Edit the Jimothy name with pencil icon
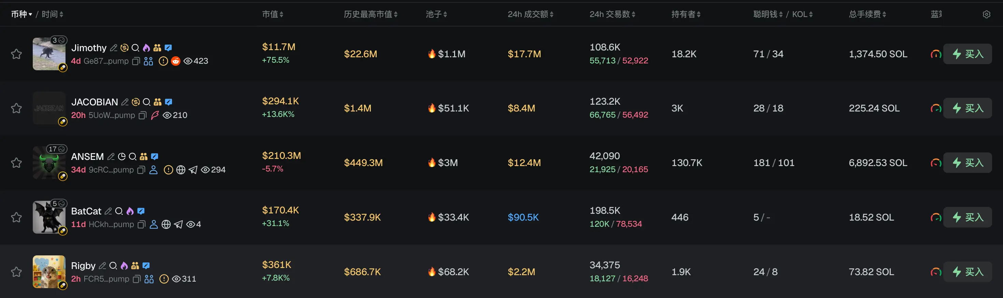The height and width of the screenshot is (298, 1003). coord(114,48)
